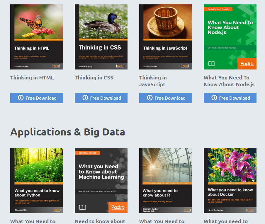
Task: Click the download icon on Thinking in CSS's button
Action: [x=85, y=98]
